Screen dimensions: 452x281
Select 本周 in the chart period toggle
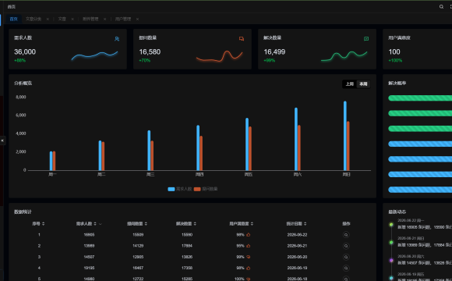pyautogui.click(x=363, y=84)
